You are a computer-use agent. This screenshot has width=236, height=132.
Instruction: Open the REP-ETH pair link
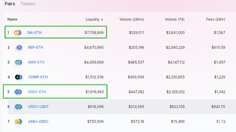(x=36, y=47)
